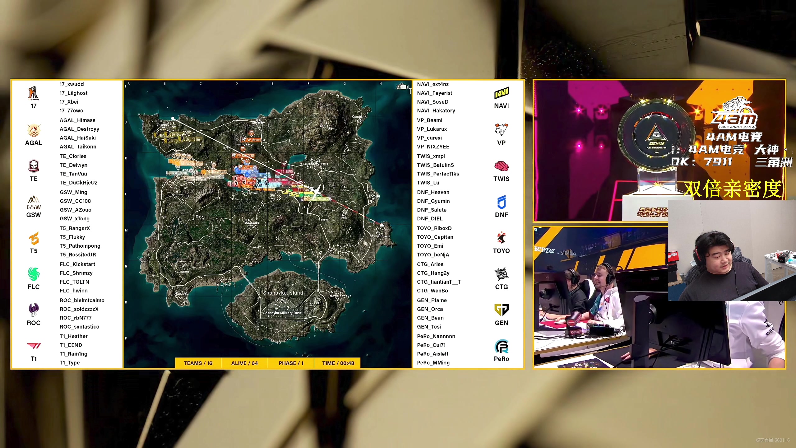Click the VP bear team logo
This screenshot has height=448, width=796.
click(x=501, y=130)
